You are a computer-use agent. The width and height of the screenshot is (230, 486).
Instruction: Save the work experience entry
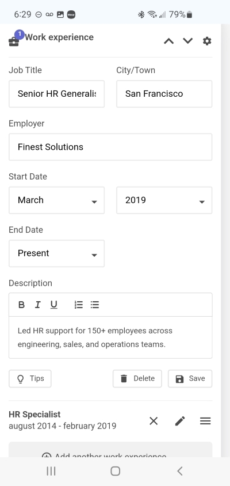pos(190,378)
